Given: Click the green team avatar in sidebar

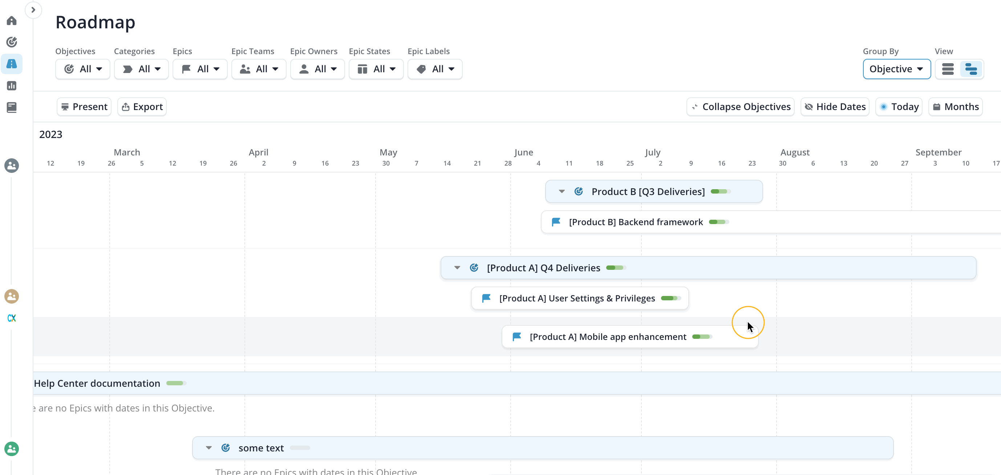Looking at the screenshot, I should click(12, 448).
